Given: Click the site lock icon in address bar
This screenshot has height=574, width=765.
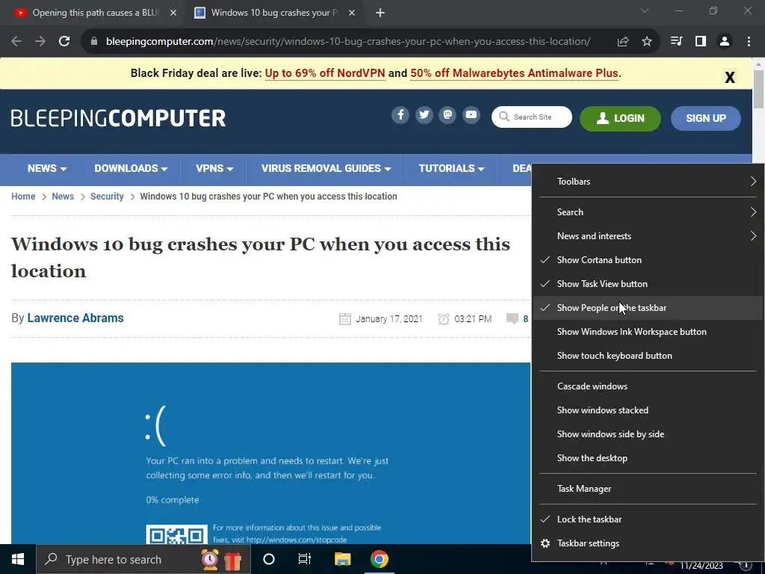Looking at the screenshot, I should [94, 42].
